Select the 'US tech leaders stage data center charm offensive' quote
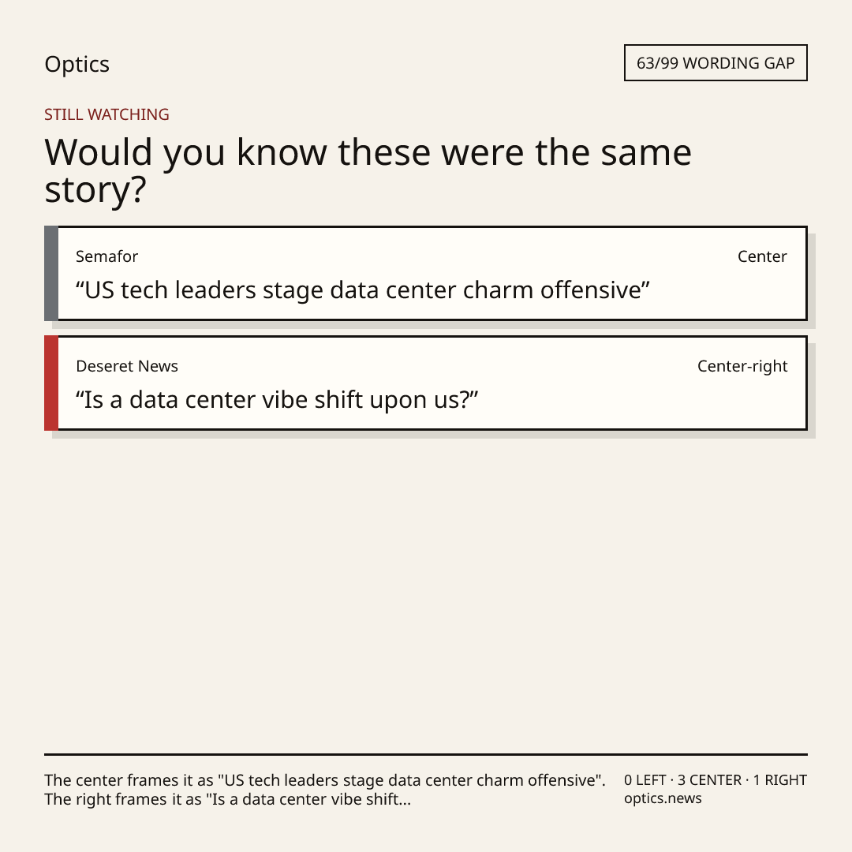This screenshot has width=852, height=852. click(x=362, y=290)
